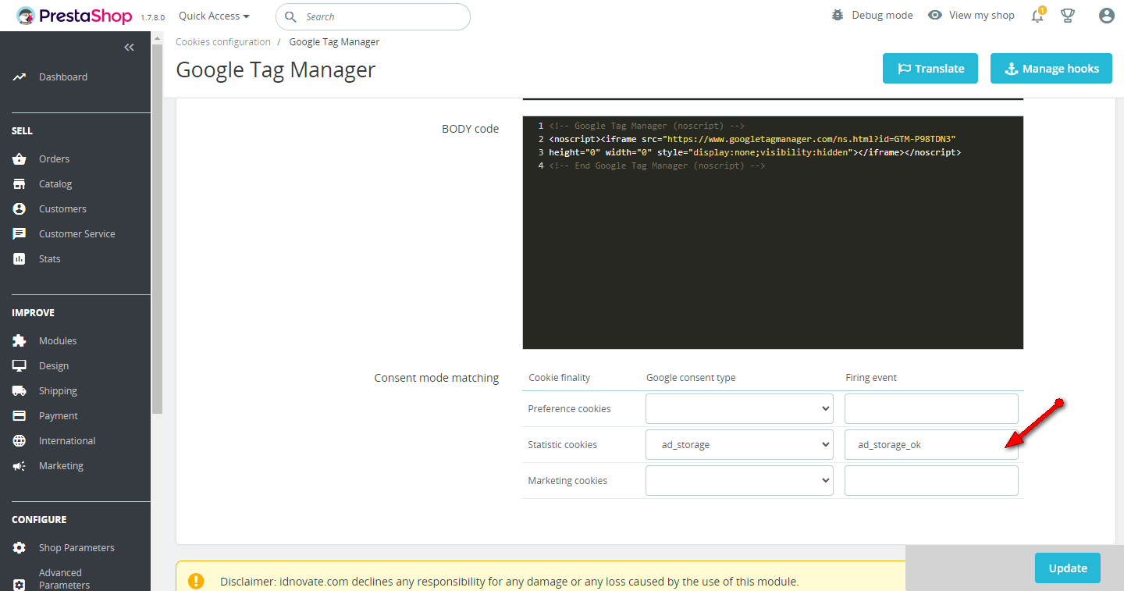Click the Modules puzzle icon
The width and height of the screenshot is (1124, 591).
pyautogui.click(x=20, y=341)
